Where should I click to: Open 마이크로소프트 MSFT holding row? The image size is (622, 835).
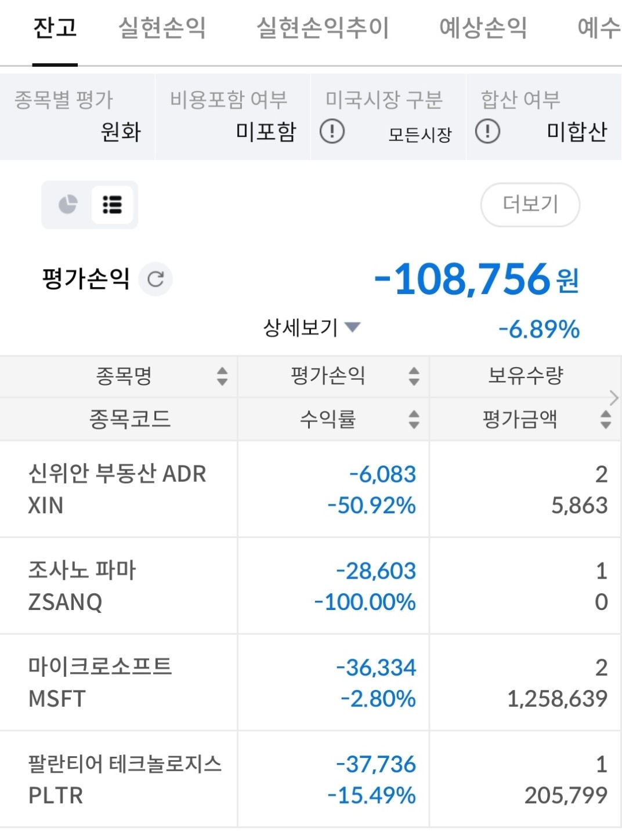310,682
